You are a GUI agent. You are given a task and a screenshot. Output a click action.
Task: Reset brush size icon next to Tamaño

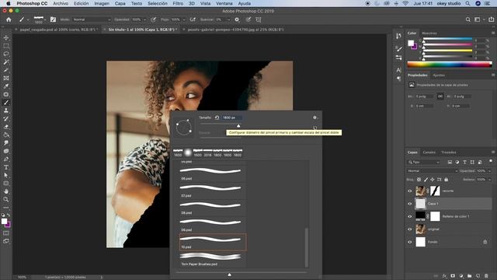[x=217, y=117]
